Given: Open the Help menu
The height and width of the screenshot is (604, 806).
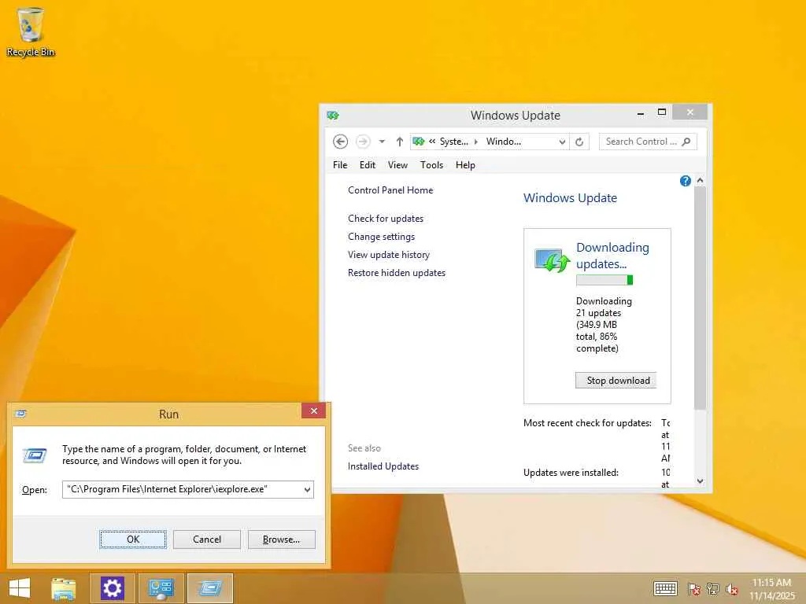Looking at the screenshot, I should click(x=465, y=165).
